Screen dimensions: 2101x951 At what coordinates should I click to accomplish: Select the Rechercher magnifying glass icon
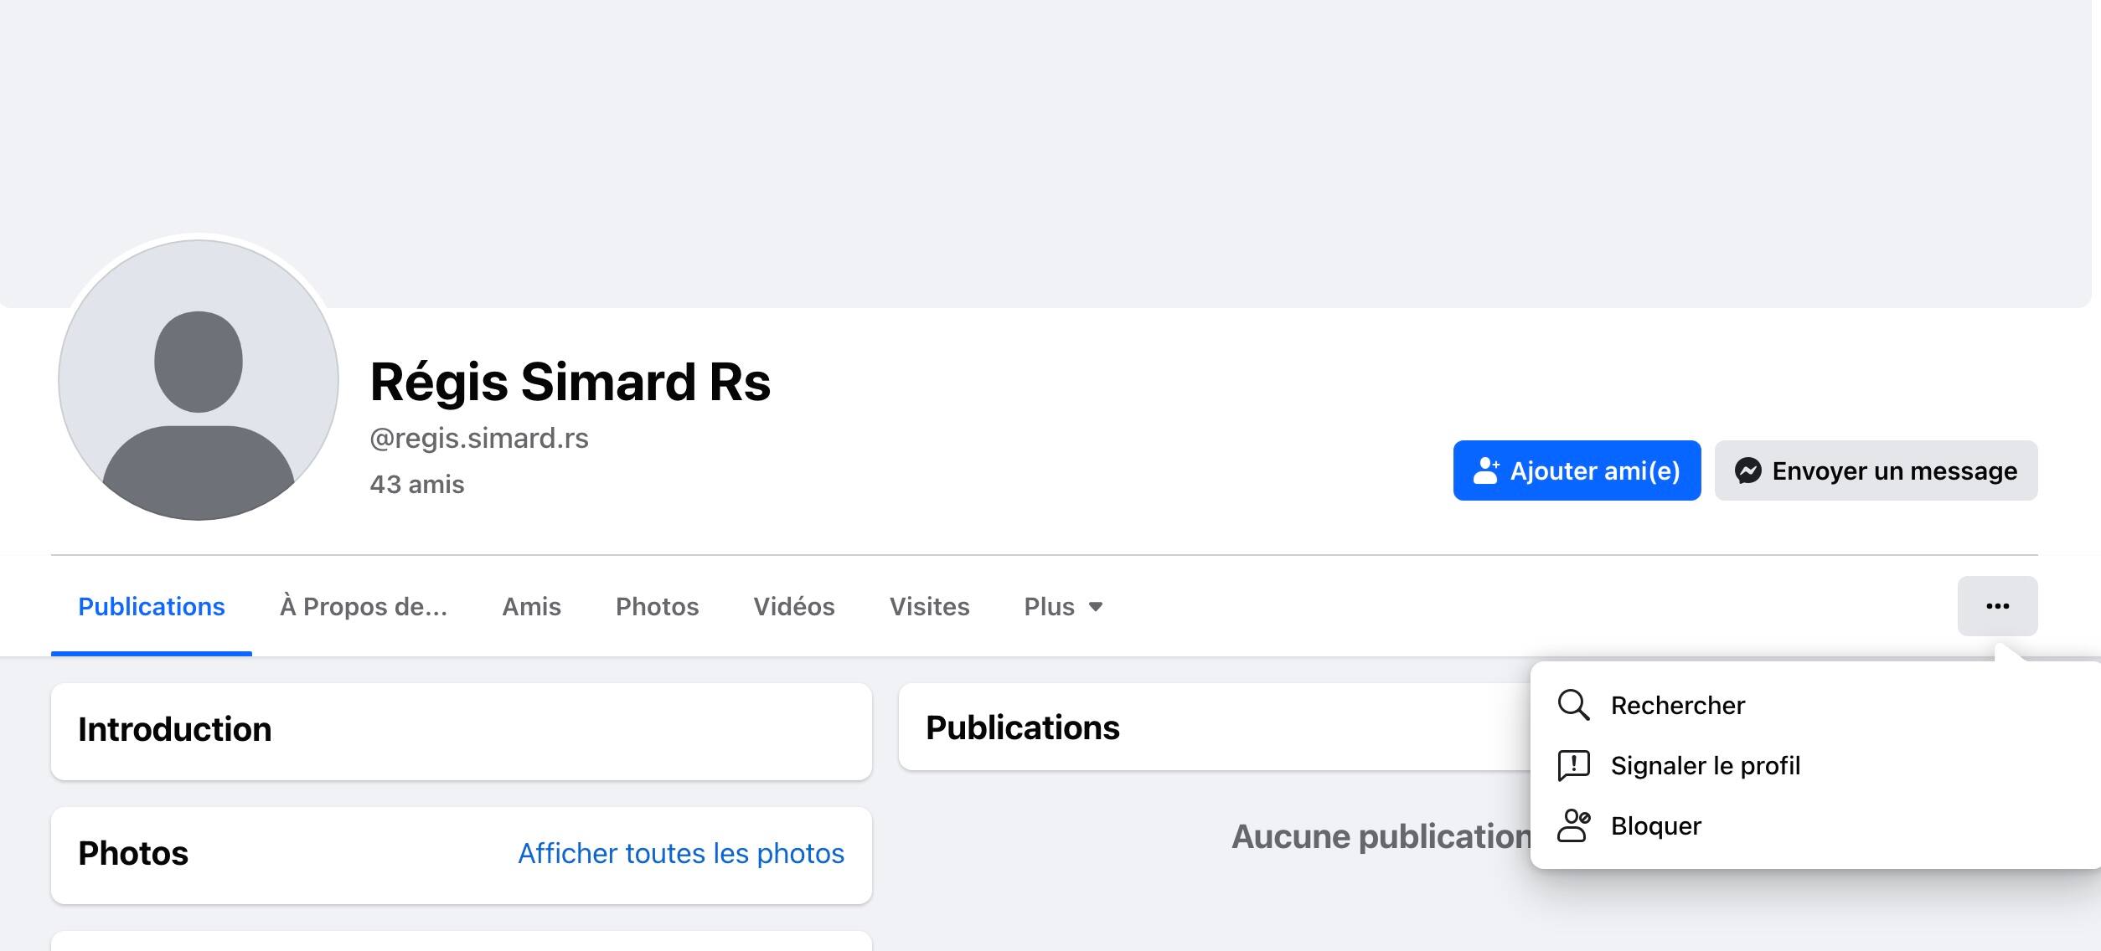pyautogui.click(x=1574, y=705)
